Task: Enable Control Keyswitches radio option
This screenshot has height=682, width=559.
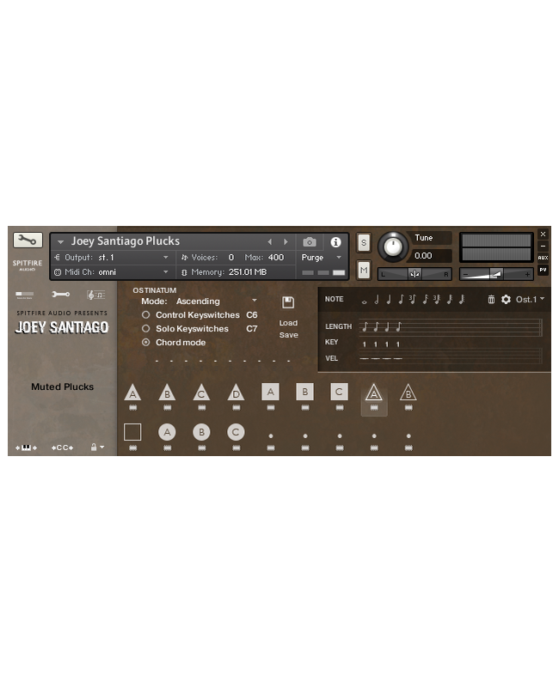Action: pos(146,314)
